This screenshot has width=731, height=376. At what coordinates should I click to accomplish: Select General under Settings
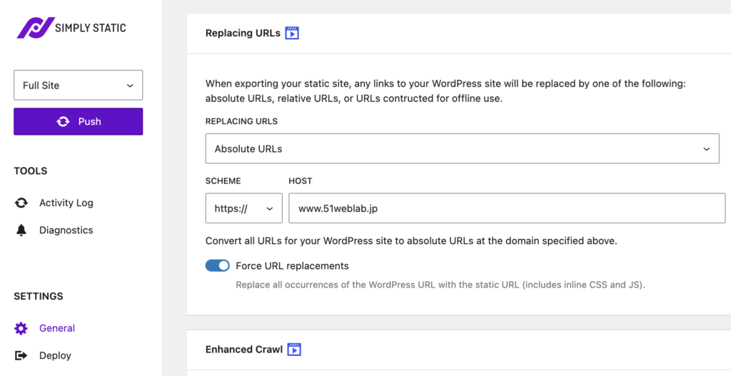click(57, 328)
